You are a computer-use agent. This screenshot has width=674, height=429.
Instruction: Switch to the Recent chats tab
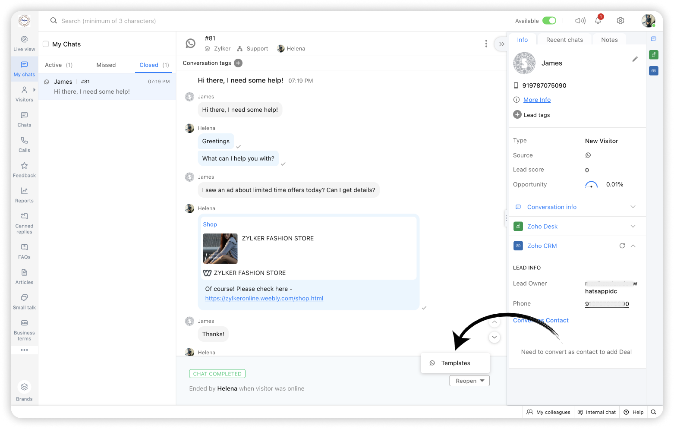[564, 40]
